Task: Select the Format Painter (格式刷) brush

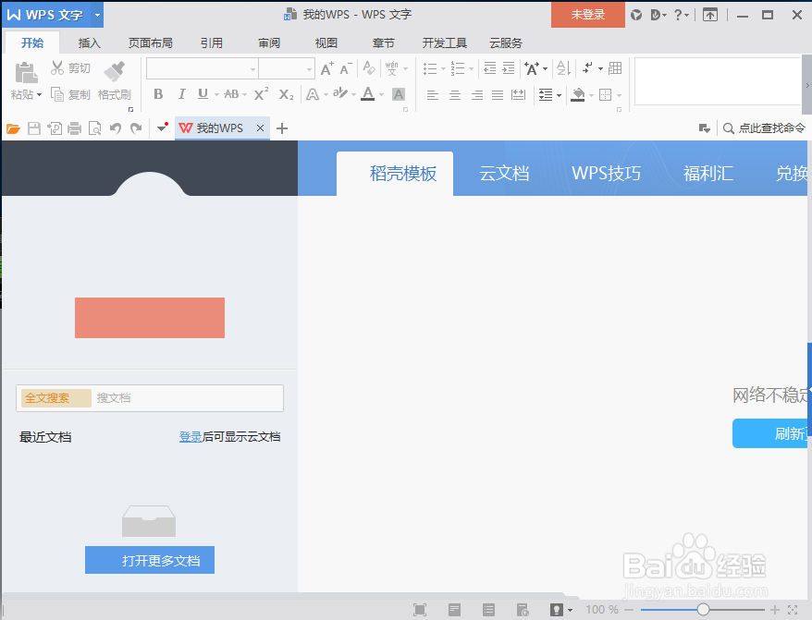Action: click(x=115, y=71)
